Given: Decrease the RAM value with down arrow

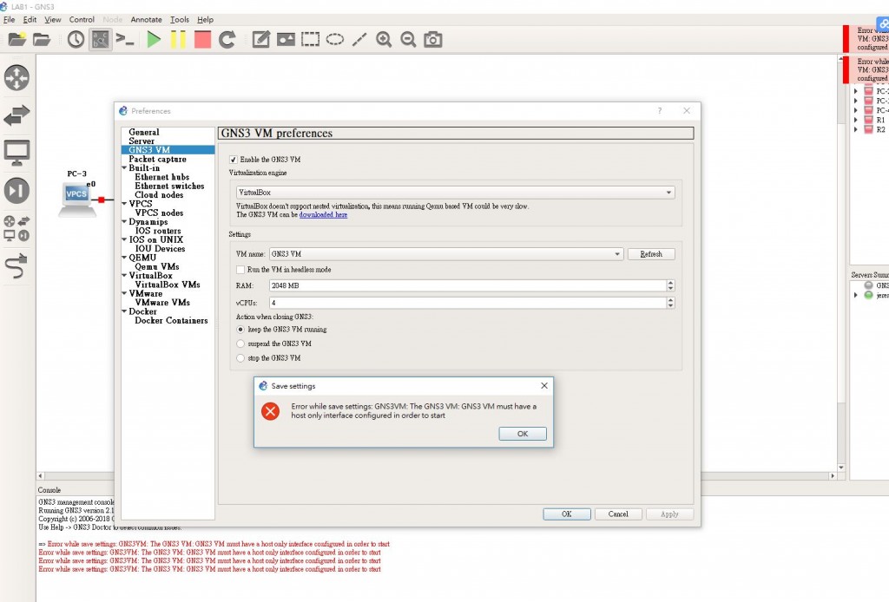Looking at the screenshot, I should [671, 290].
